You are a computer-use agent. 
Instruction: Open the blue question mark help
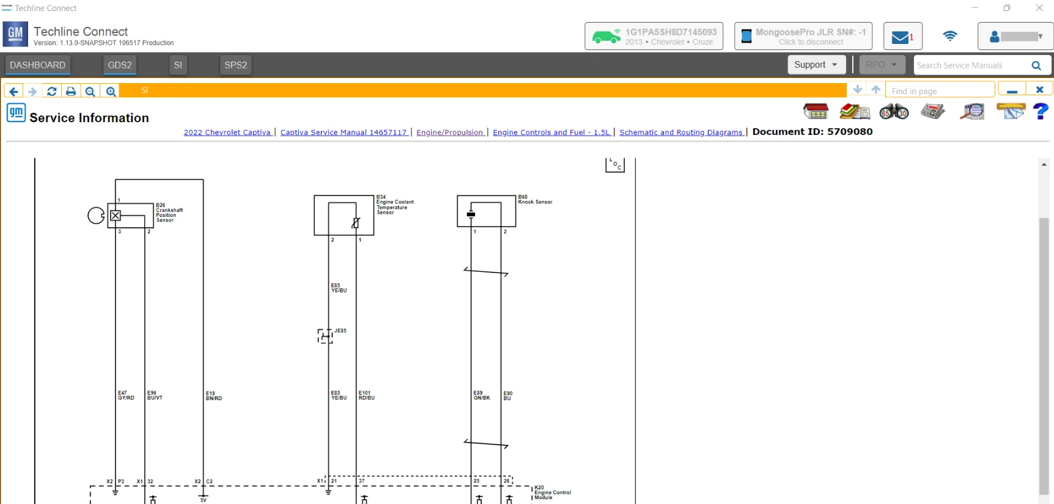pyautogui.click(x=1040, y=111)
